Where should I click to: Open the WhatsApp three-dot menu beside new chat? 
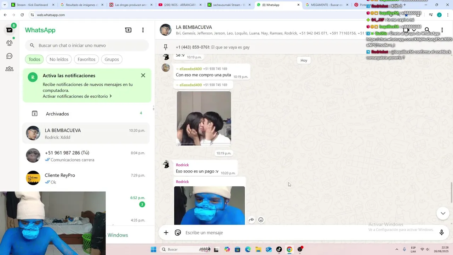143,30
